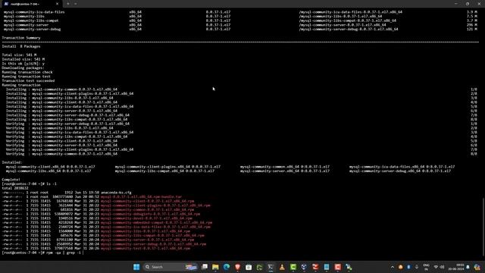
Task: Open the Wi-Fi network tray icon
Action: click(436, 267)
